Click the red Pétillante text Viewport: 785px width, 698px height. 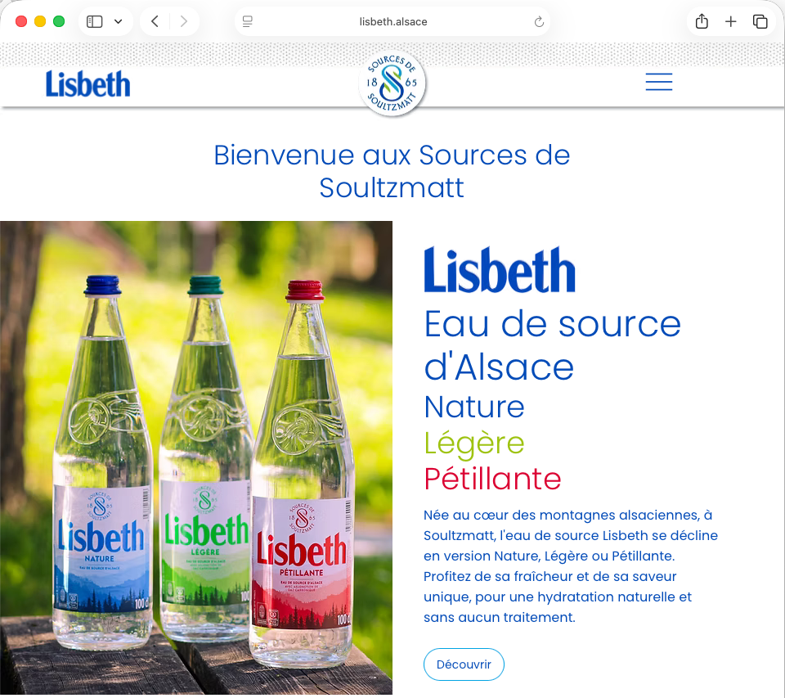(x=492, y=479)
